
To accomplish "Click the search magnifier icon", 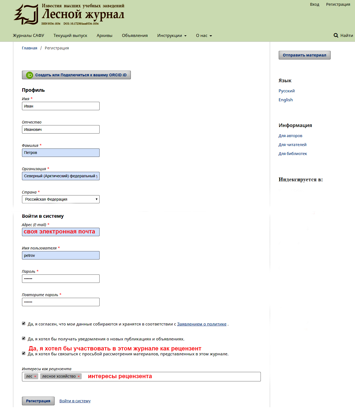I will (x=336, y=36).
